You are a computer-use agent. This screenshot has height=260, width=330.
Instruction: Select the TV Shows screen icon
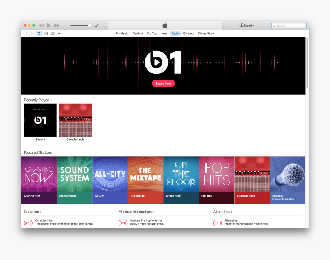(53, 33)
